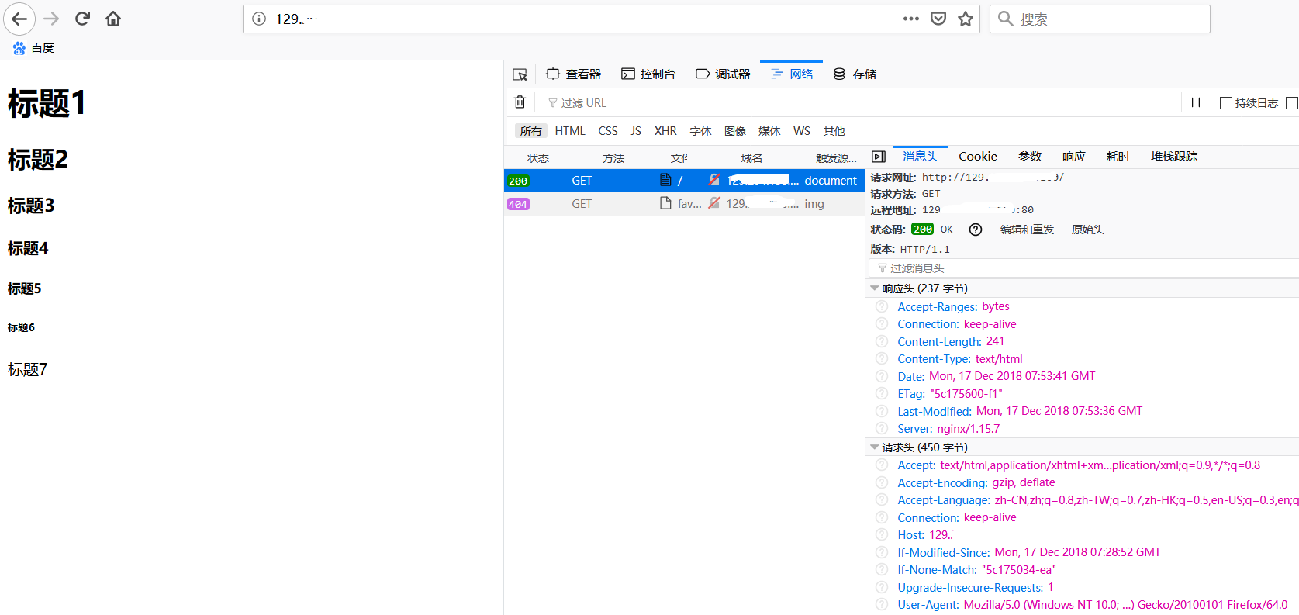The height and width of the screenshot is (615, 1299).
Task: Filter requests by HTML
Action: point(570,131)
